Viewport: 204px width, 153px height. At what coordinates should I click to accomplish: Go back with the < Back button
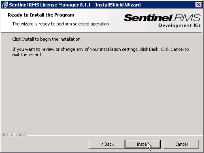tap(107, 144)
